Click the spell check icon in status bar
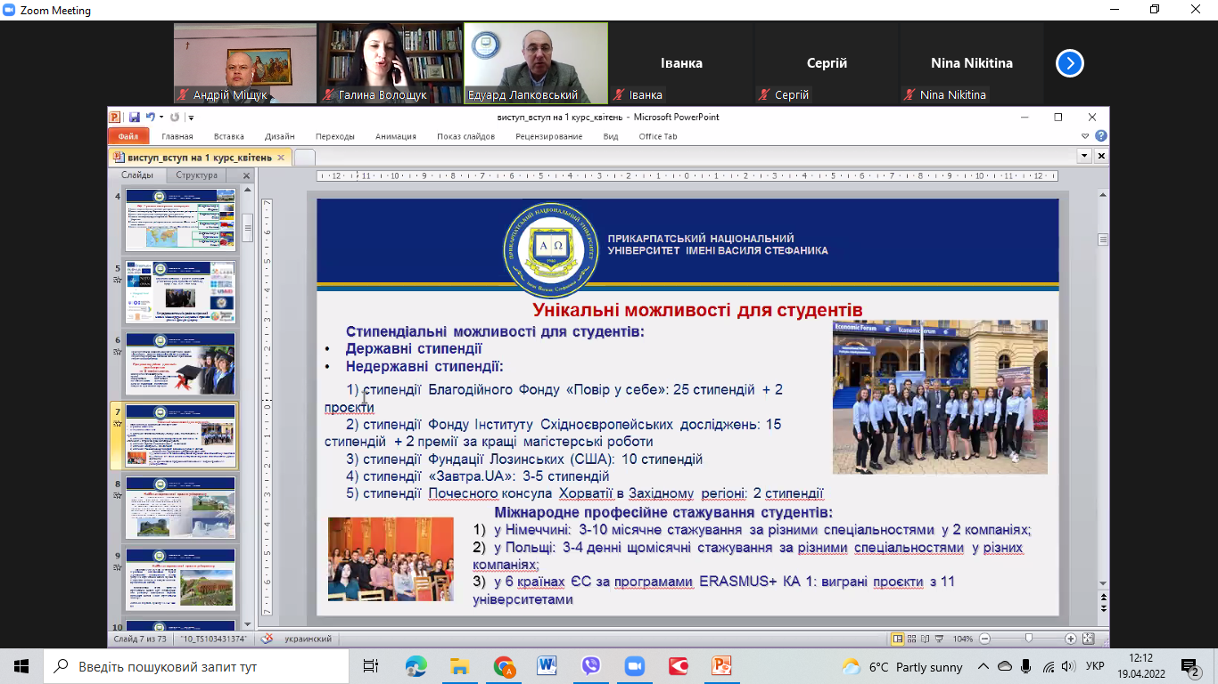 [x=267, y=639]
